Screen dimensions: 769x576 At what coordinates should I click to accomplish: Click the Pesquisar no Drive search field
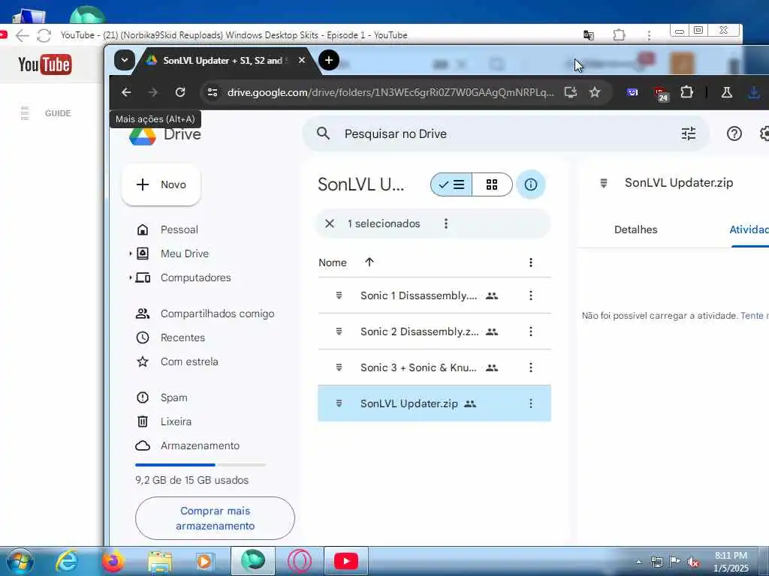(x=505, y=133)
